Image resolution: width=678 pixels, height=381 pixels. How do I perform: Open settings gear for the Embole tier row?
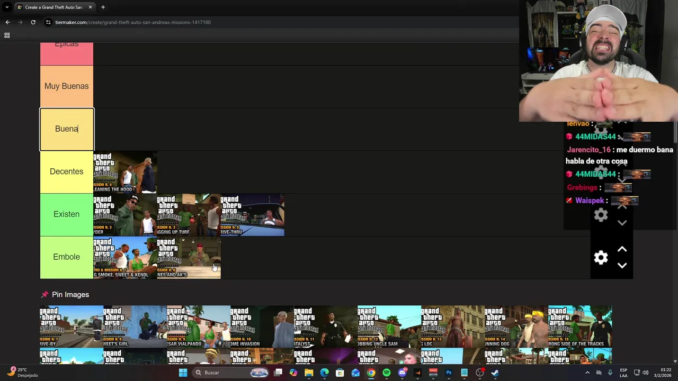pos(601,258)
